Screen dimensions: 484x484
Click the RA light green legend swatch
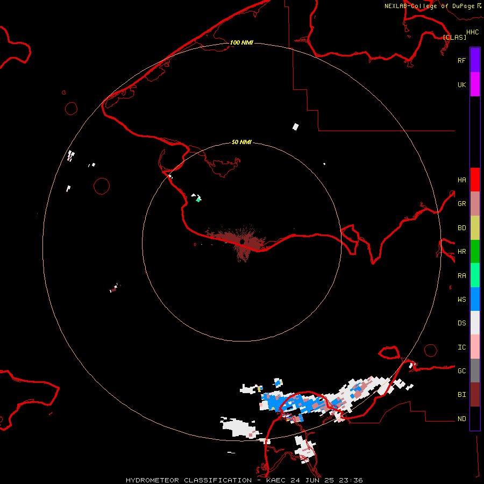click(x=475, y=275)
